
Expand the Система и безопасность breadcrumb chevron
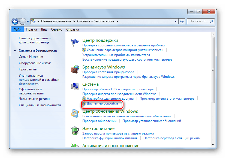[x=117, y=21]
